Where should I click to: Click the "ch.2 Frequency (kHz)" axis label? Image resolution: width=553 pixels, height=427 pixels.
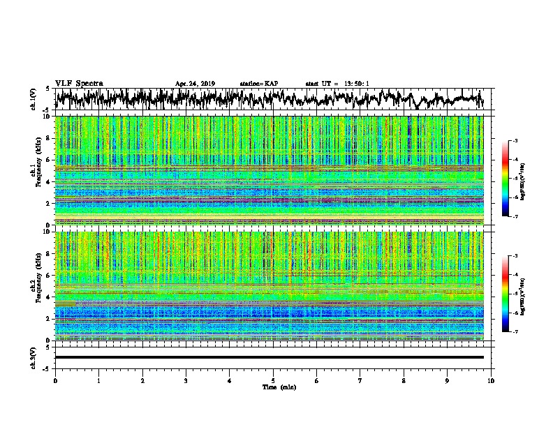36,278
